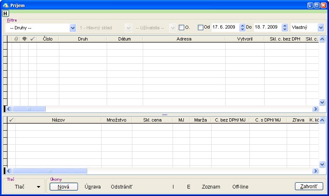The height and width of the screenshot is (196, 329).
Task: Click the Zatvoriť button
Action: pos(309,186)
